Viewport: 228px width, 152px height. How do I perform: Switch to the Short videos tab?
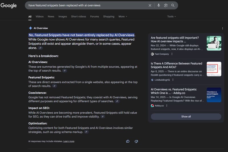click(79, 17)
